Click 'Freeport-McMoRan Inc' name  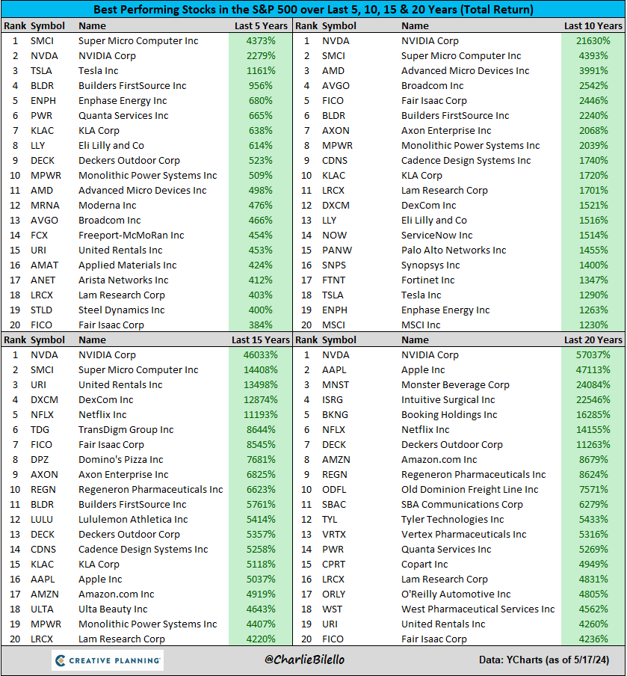tap(131, 236)
